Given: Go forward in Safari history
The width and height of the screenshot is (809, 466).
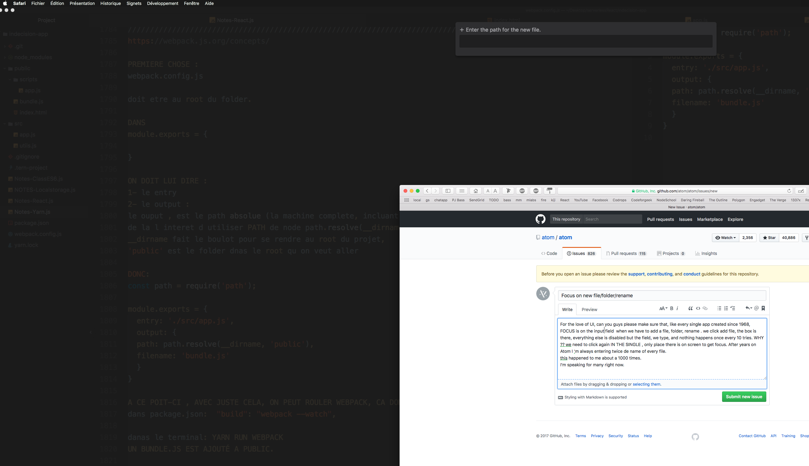Looking at the screenshot, I should [x=436, y=191].
